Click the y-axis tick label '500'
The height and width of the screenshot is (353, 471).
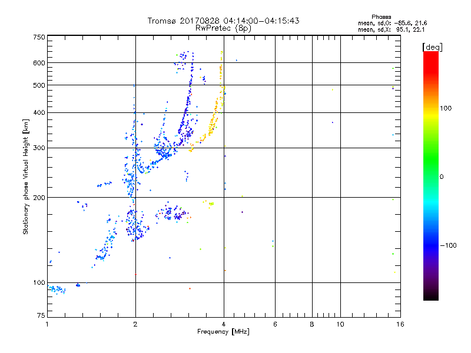point(39,85)
